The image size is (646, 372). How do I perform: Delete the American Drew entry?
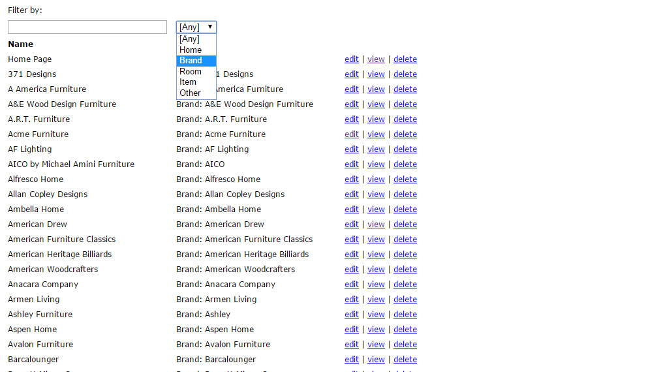[x=405, y=225]
